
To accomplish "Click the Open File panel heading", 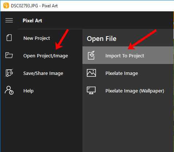I will [102, 39].
